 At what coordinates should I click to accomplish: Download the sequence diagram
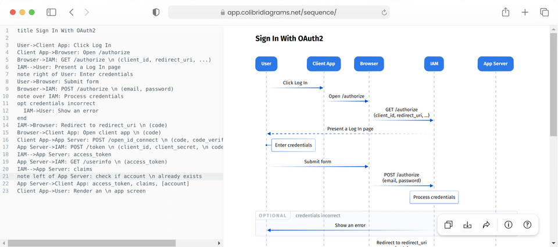click(x=467, y=225)
